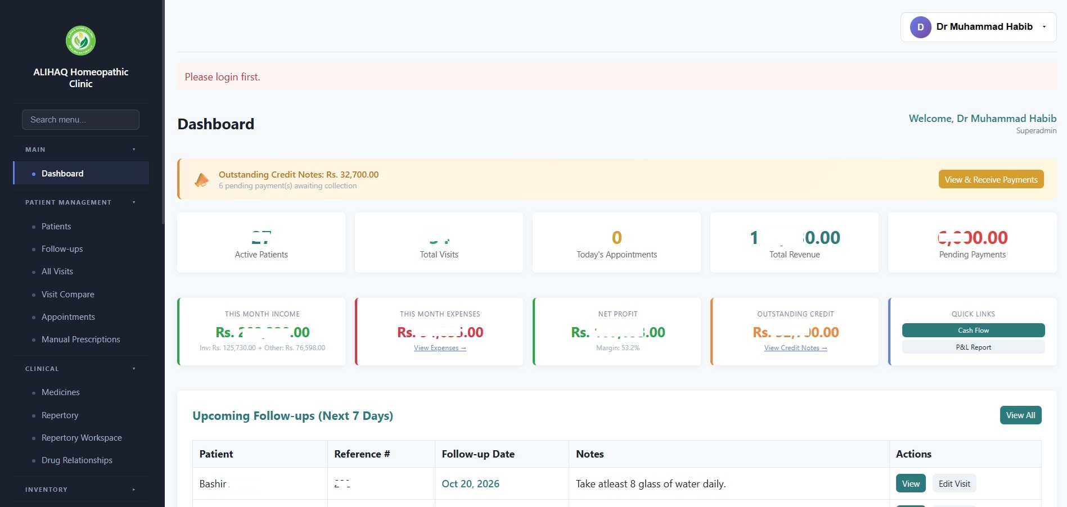Follow the View Credit Notes link

(x=795, y=348)
